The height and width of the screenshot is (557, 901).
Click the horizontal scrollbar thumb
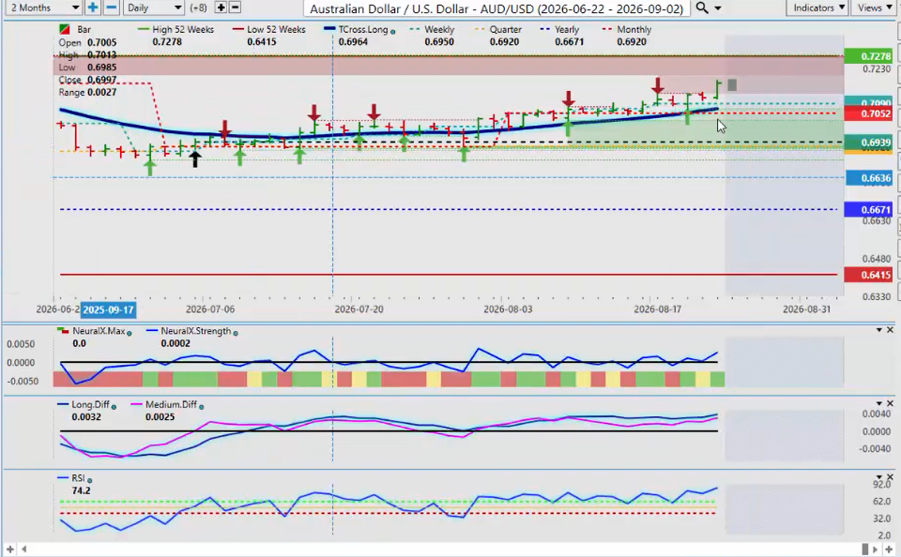[865, 549]
